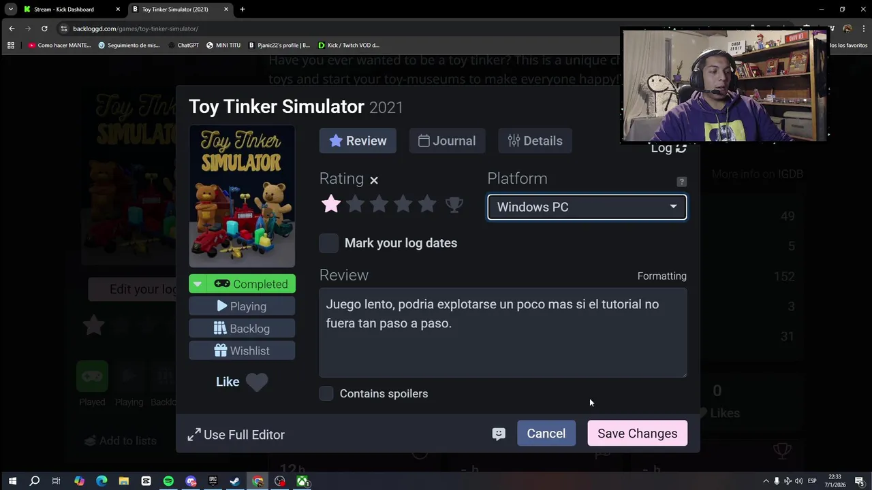Toggle the Like heart icon

click(257, 382)
